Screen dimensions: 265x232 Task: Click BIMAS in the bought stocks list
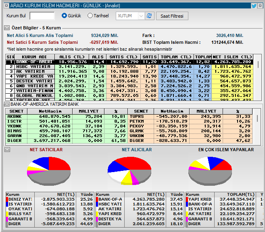point(15,131)
